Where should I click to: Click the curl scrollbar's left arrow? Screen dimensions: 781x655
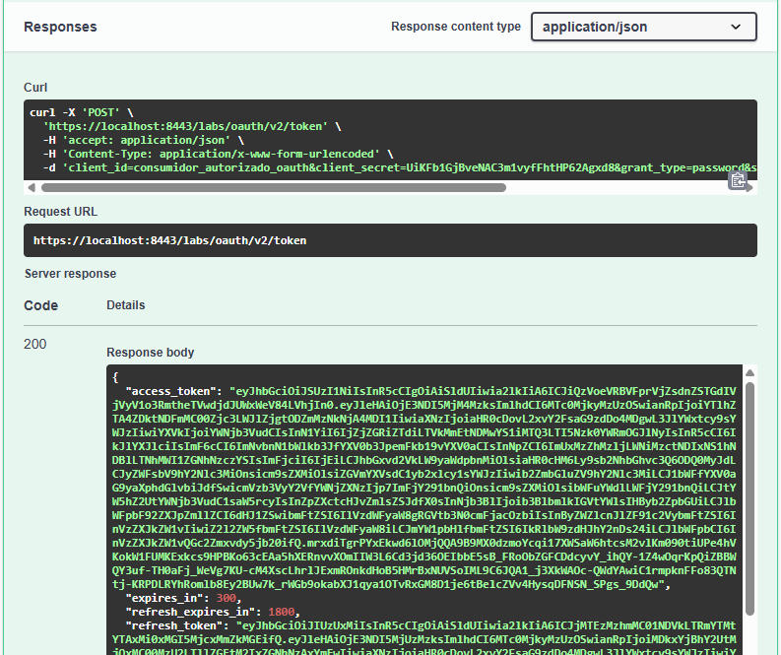point(31,187)
